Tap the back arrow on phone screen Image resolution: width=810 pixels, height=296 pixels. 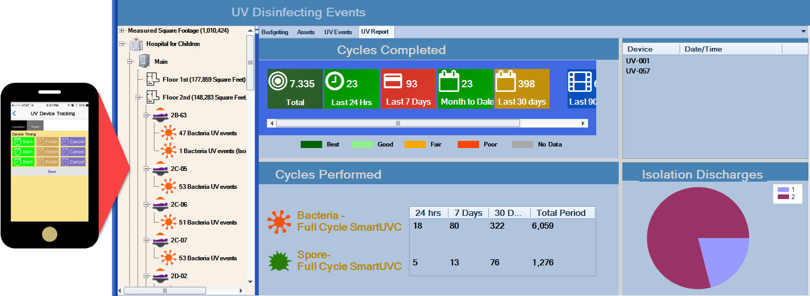pos(14,113)
